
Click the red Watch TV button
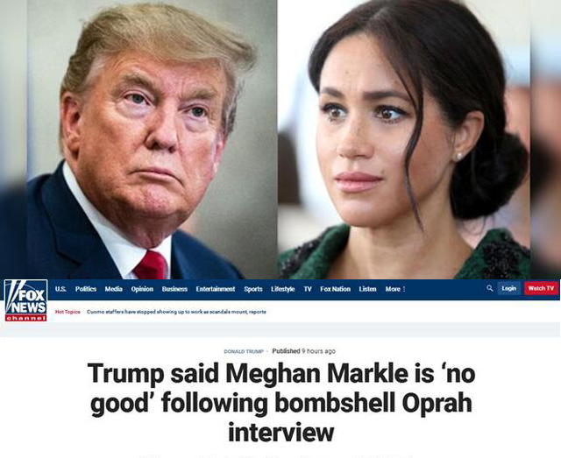541,288
